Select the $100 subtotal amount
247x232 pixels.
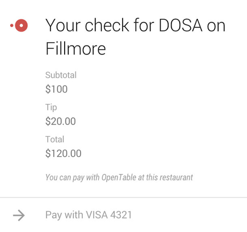tap(56, 89)
